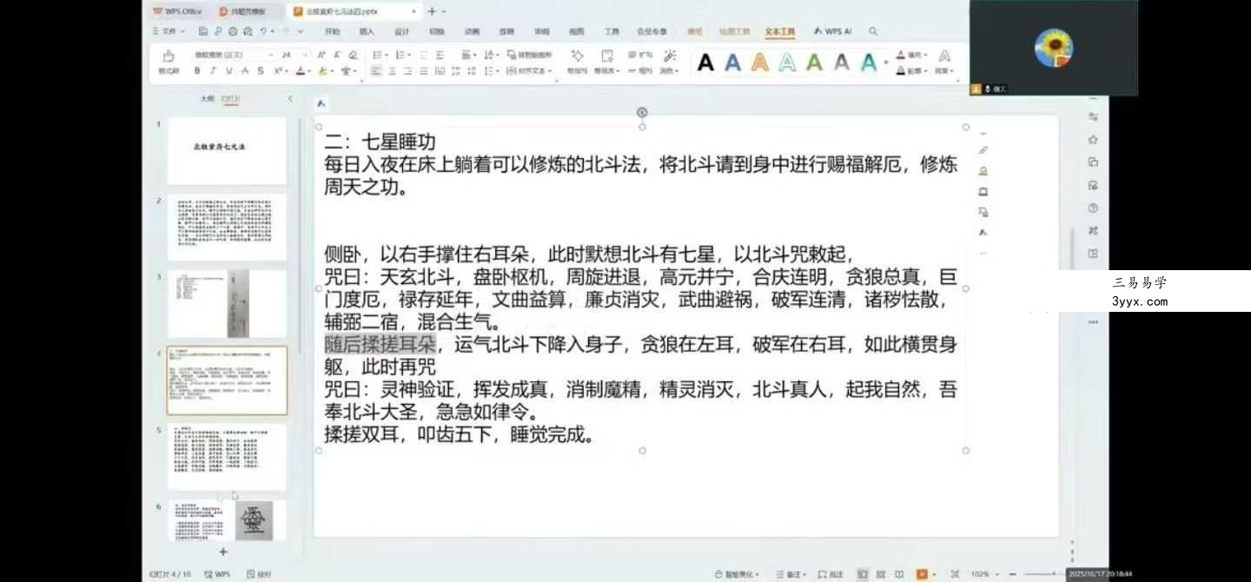
Task: Collapse the slide thumbnail panel chevron
Action: 289,99
